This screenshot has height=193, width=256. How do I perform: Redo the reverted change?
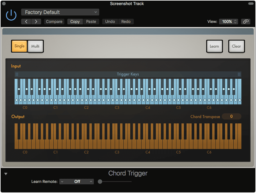coord(126,21)
